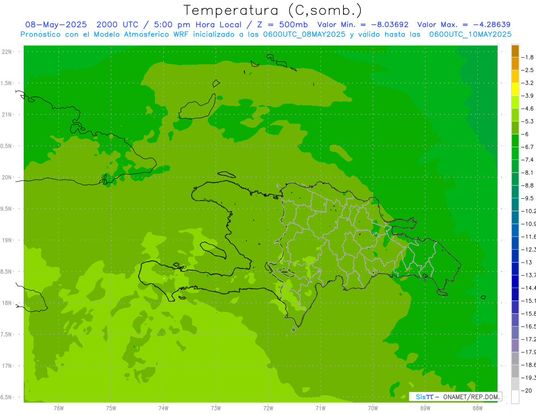Click the "-8.1" colorbar value
This screenshot has width=536, height=414.
tap(528, 173)
